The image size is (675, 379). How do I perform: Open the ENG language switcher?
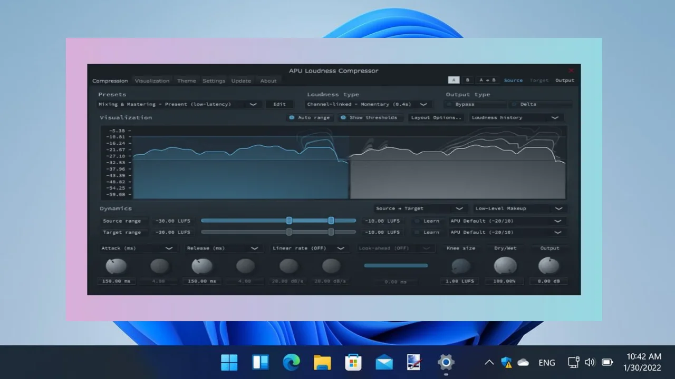coord(547,362)
